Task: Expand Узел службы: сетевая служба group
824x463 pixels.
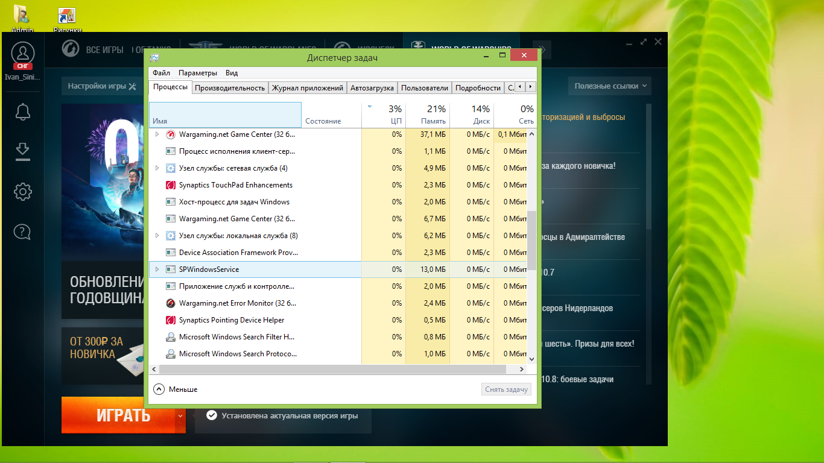Action: pyautogui.click(x=157, y=168)
